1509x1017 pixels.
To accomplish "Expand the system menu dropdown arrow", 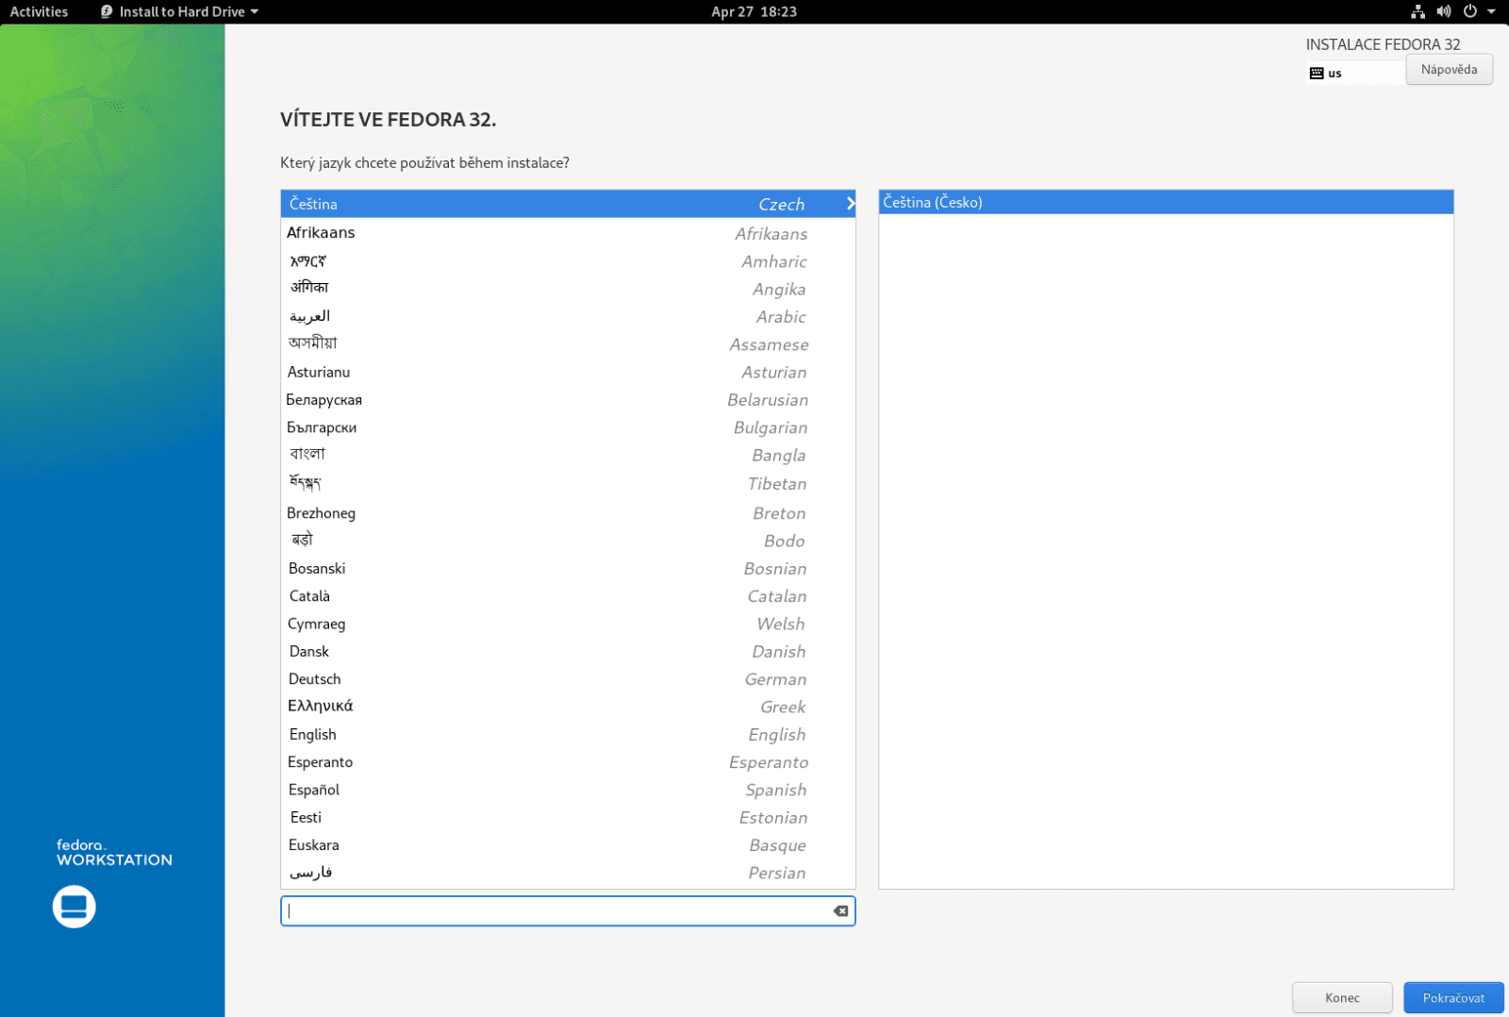I will click(x=1491, y=11).
